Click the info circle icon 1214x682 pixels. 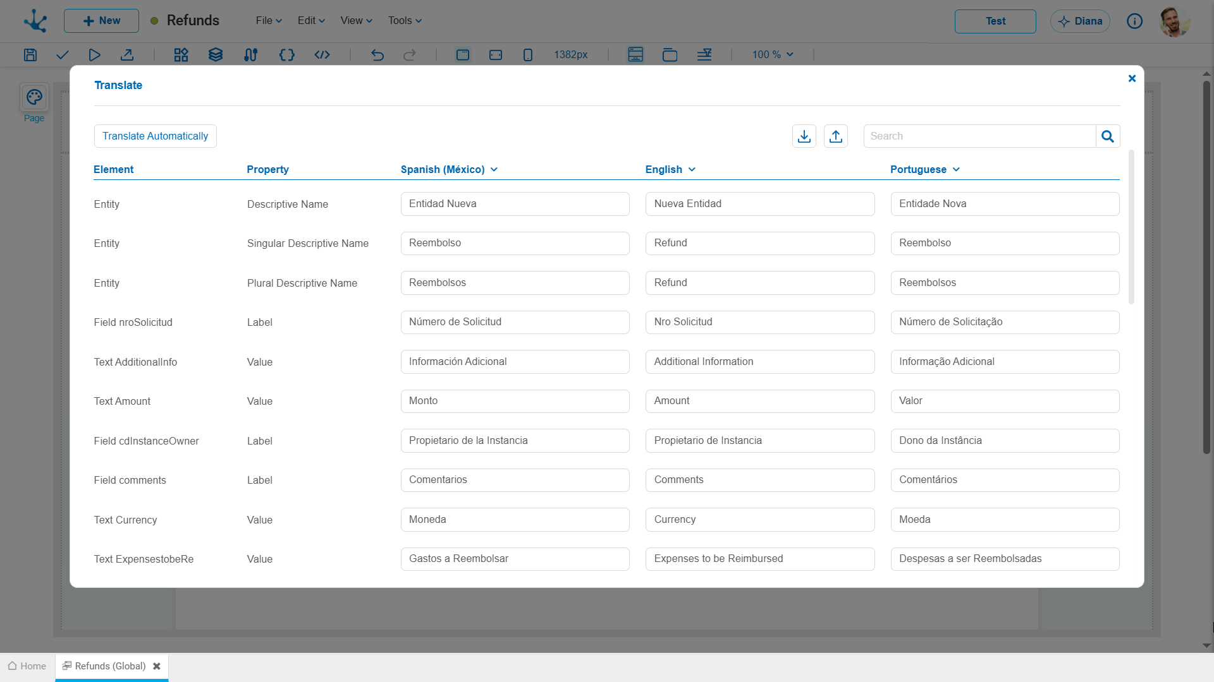1135,21
